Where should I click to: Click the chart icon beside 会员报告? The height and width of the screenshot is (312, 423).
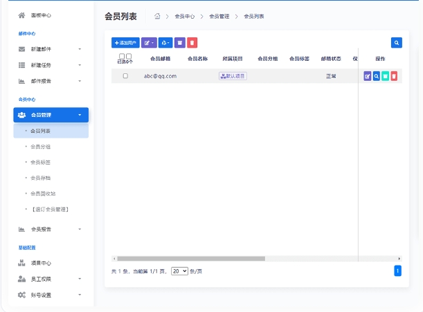click(x=22, y=229)
